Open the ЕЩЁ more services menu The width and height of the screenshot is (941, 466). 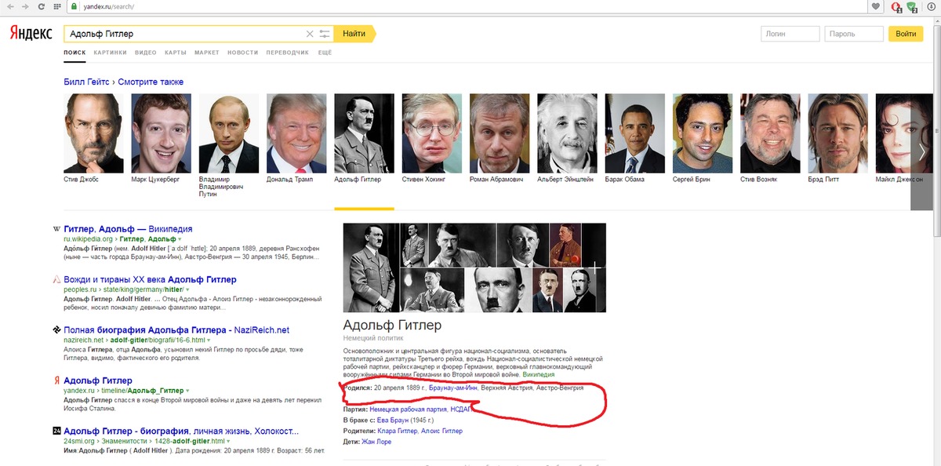[325, 53]
